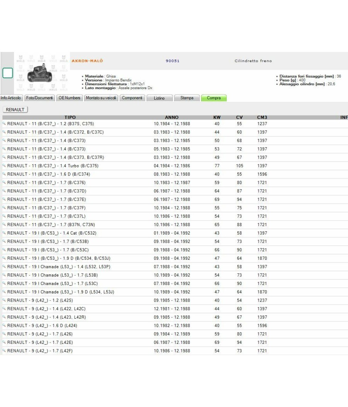Click the Lato montaggio specification line
Viewport: 348px width, 407px height.
[x=119, y=88]
